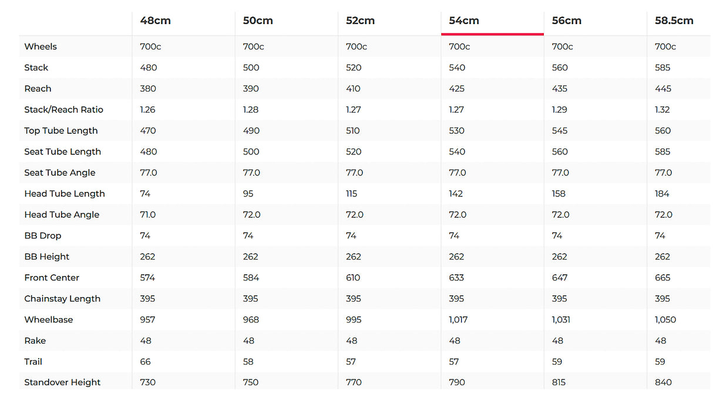The image size is (713, 401).
Task: Click the 1,017 wheelbase value for 54cm
Action: pos(458,320)
